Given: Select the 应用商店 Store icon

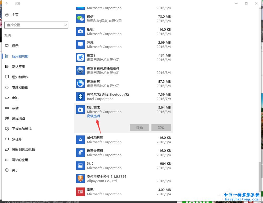Looking at the screenshot, I should [x=80, y=109].
